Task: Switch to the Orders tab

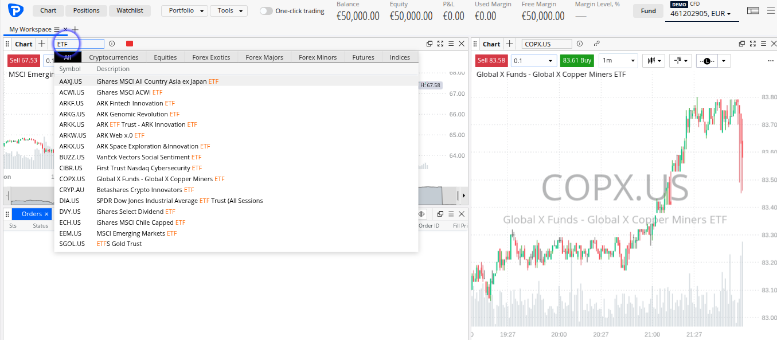Action: 32,214
